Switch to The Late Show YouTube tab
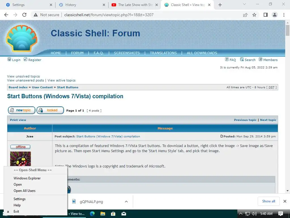The image size is (290, 218). coord(135,5)
